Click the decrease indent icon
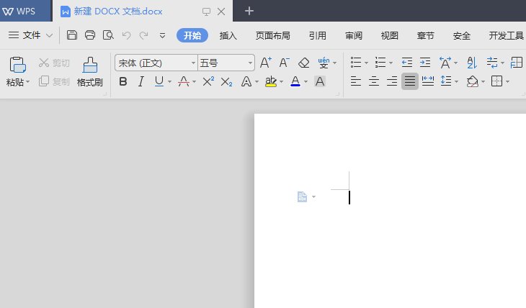The height and width of the screenshot is (308, 526). coord(407,63)
